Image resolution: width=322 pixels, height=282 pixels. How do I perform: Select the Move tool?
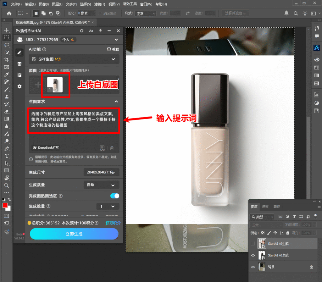7,30
